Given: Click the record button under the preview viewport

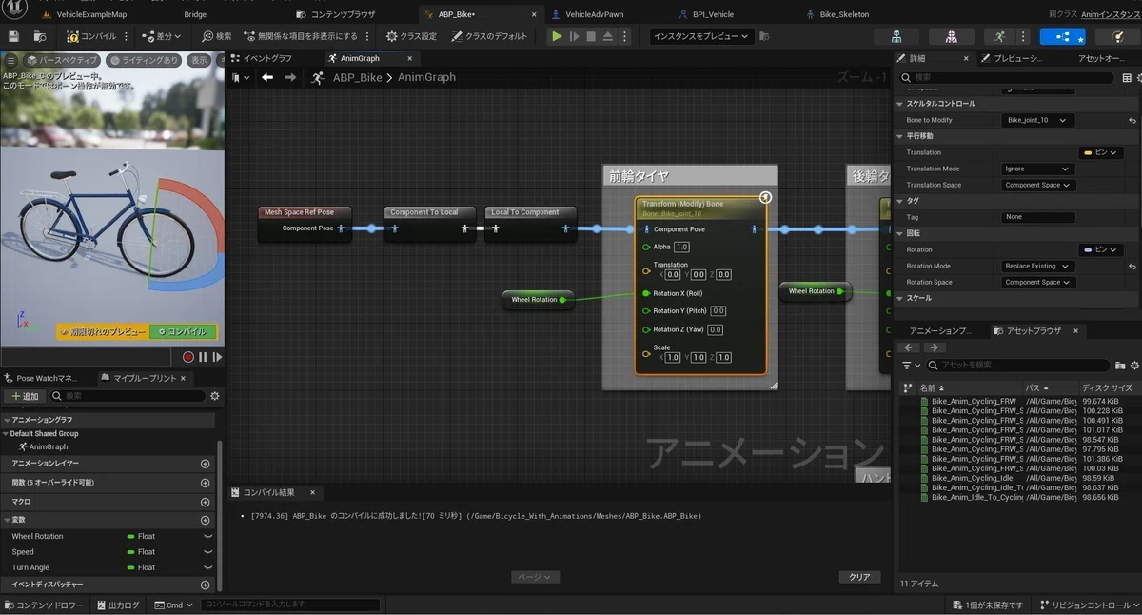Looking at the screenshot, I should [188, 357].
